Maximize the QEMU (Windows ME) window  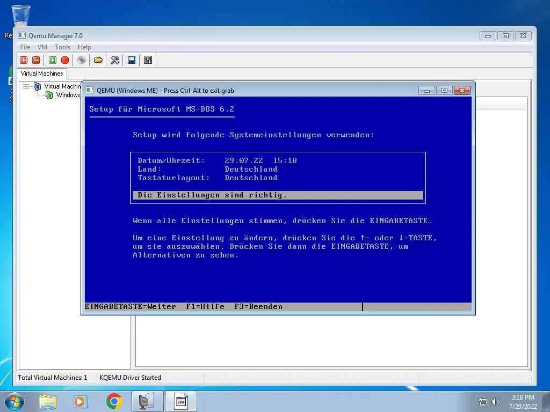[x=444, y=91]
